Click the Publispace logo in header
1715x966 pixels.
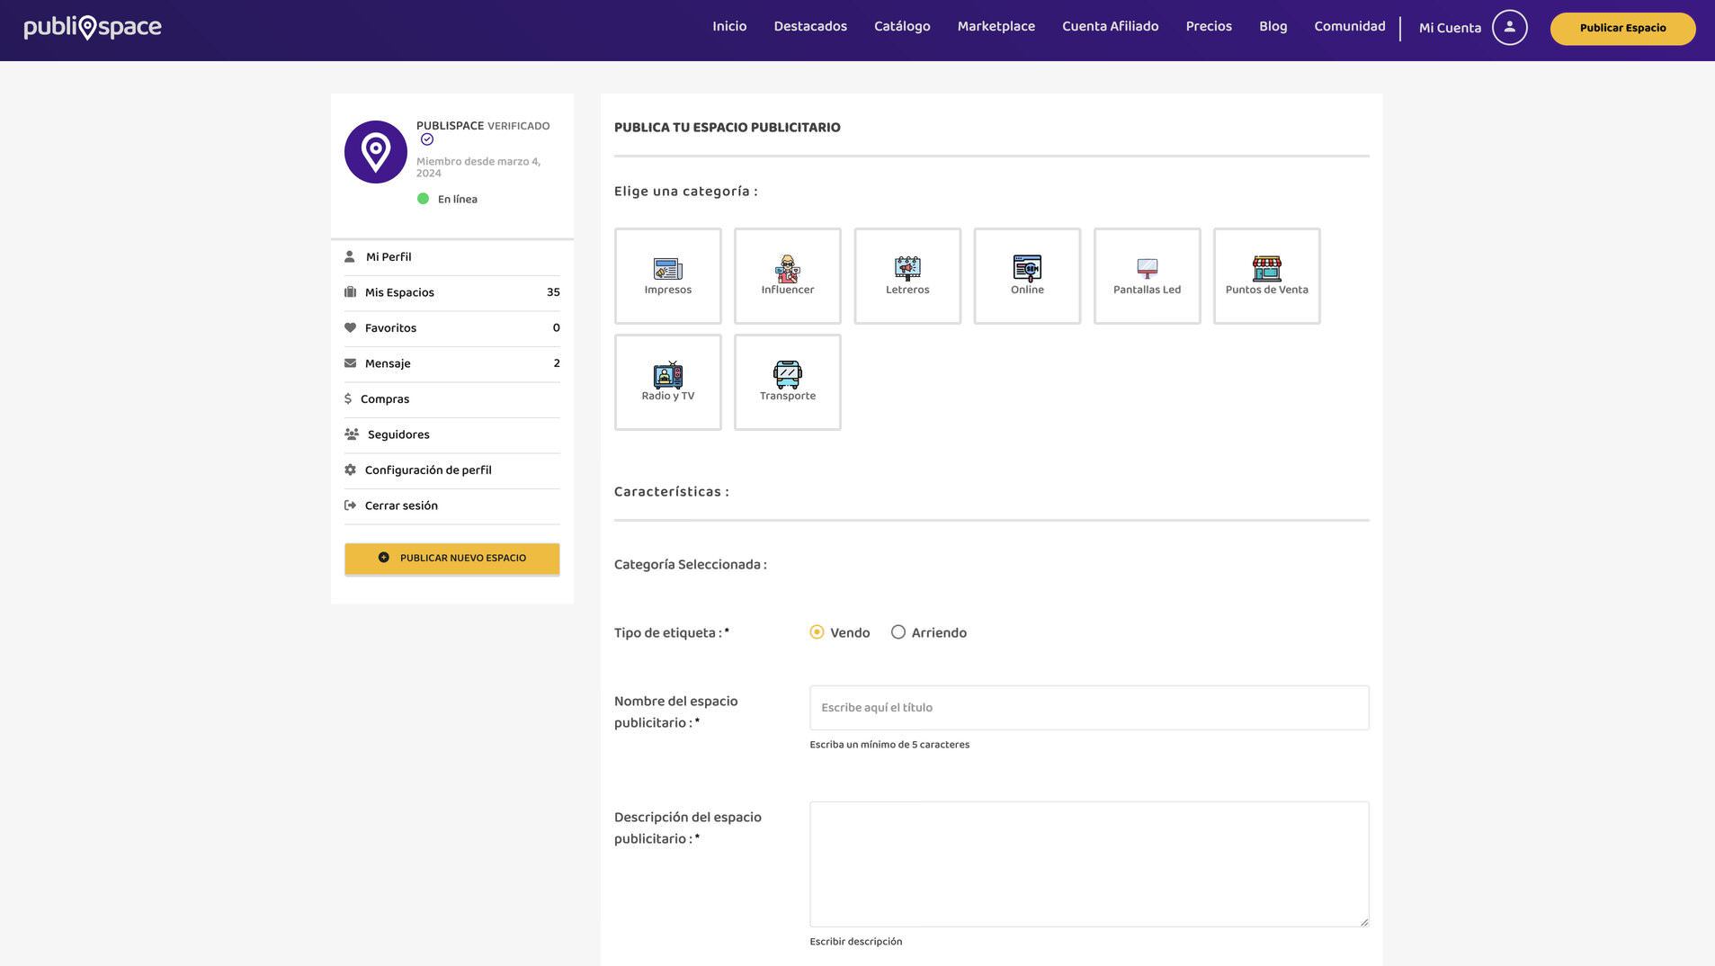pyautogui.click(x=93, y=27)
